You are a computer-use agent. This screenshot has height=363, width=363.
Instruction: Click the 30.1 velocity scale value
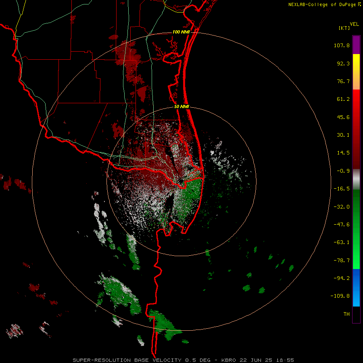coord(343,135)
